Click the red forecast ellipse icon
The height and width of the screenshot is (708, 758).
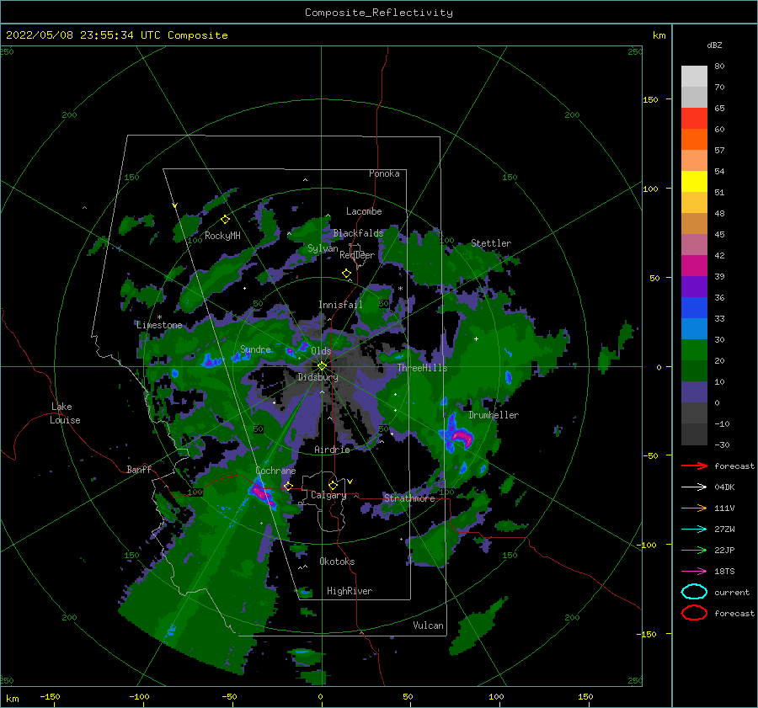[694, 613]
